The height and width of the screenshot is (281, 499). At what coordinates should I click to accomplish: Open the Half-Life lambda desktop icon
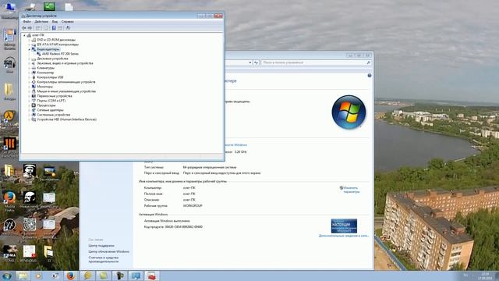tap(9, 116)
